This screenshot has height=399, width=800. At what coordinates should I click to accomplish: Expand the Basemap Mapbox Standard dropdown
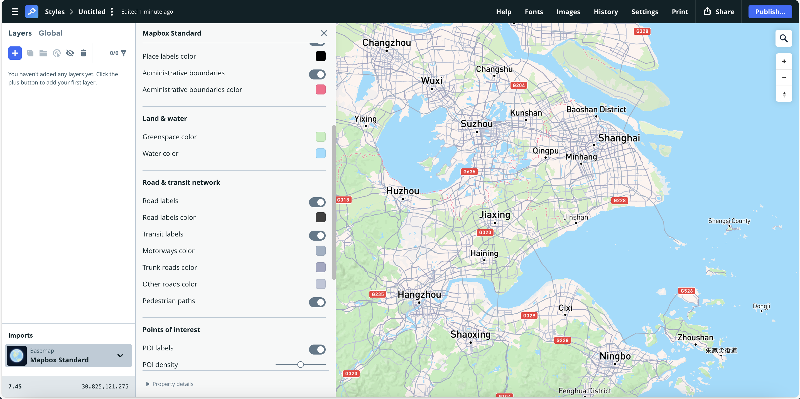point(120,355)
